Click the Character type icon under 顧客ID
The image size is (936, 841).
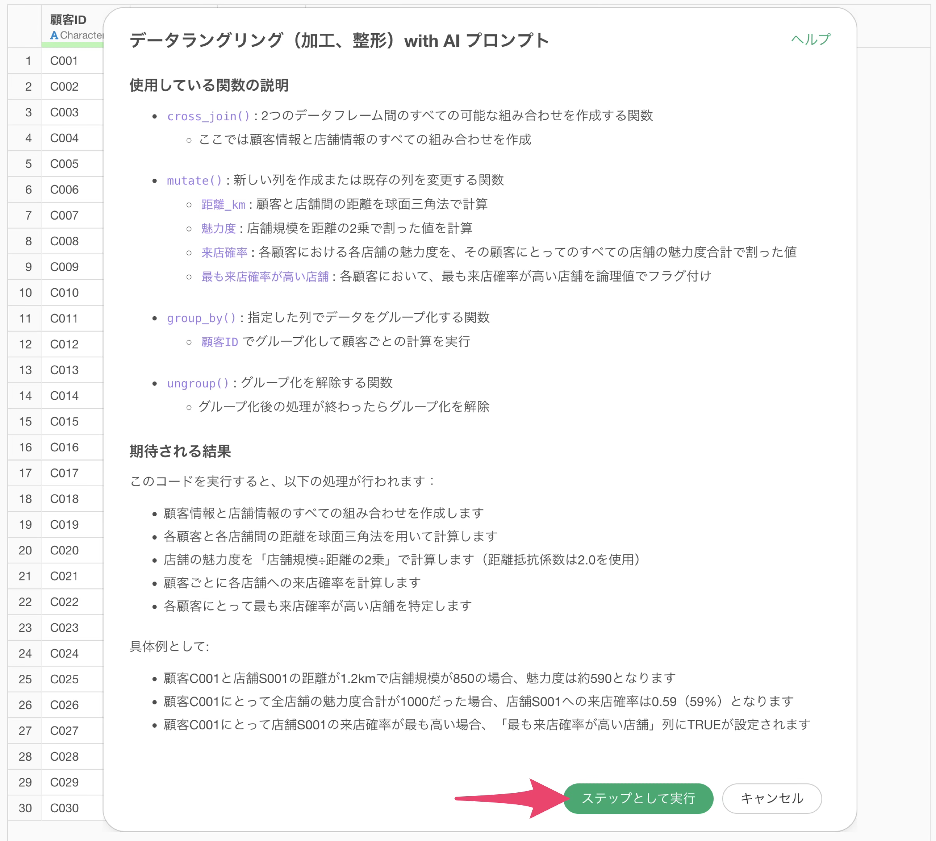click(54, 35)
